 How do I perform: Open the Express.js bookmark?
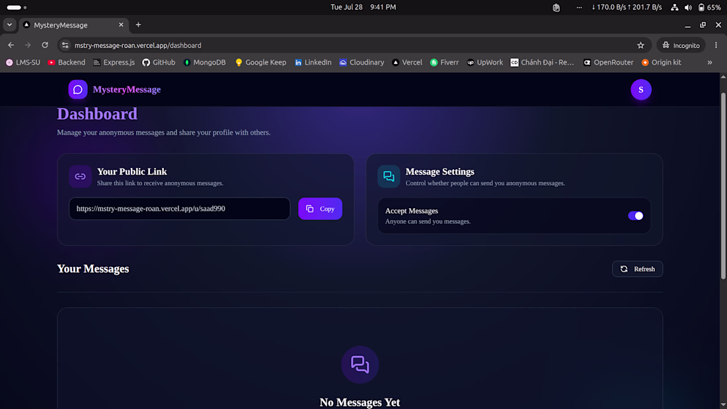(114, 62)
